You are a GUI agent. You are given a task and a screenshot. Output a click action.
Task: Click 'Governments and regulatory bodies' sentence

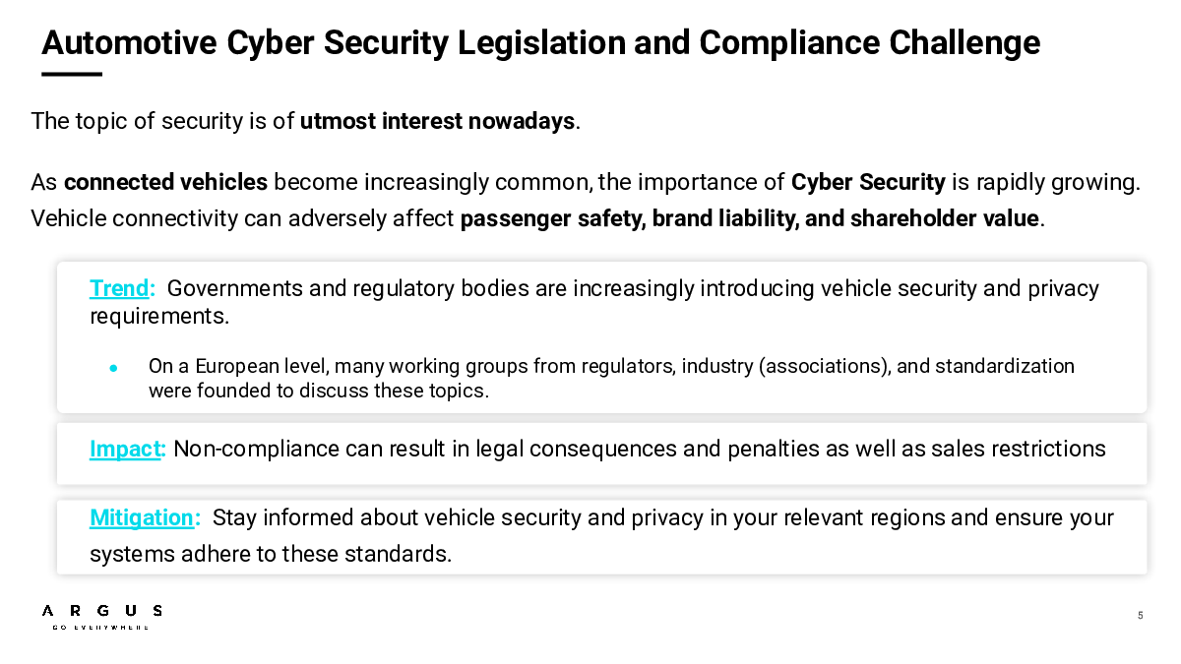coord(594,302)
